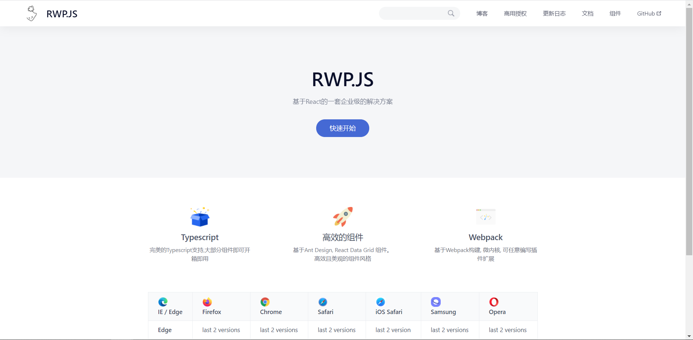Navigate to the 组件 page

615,13
